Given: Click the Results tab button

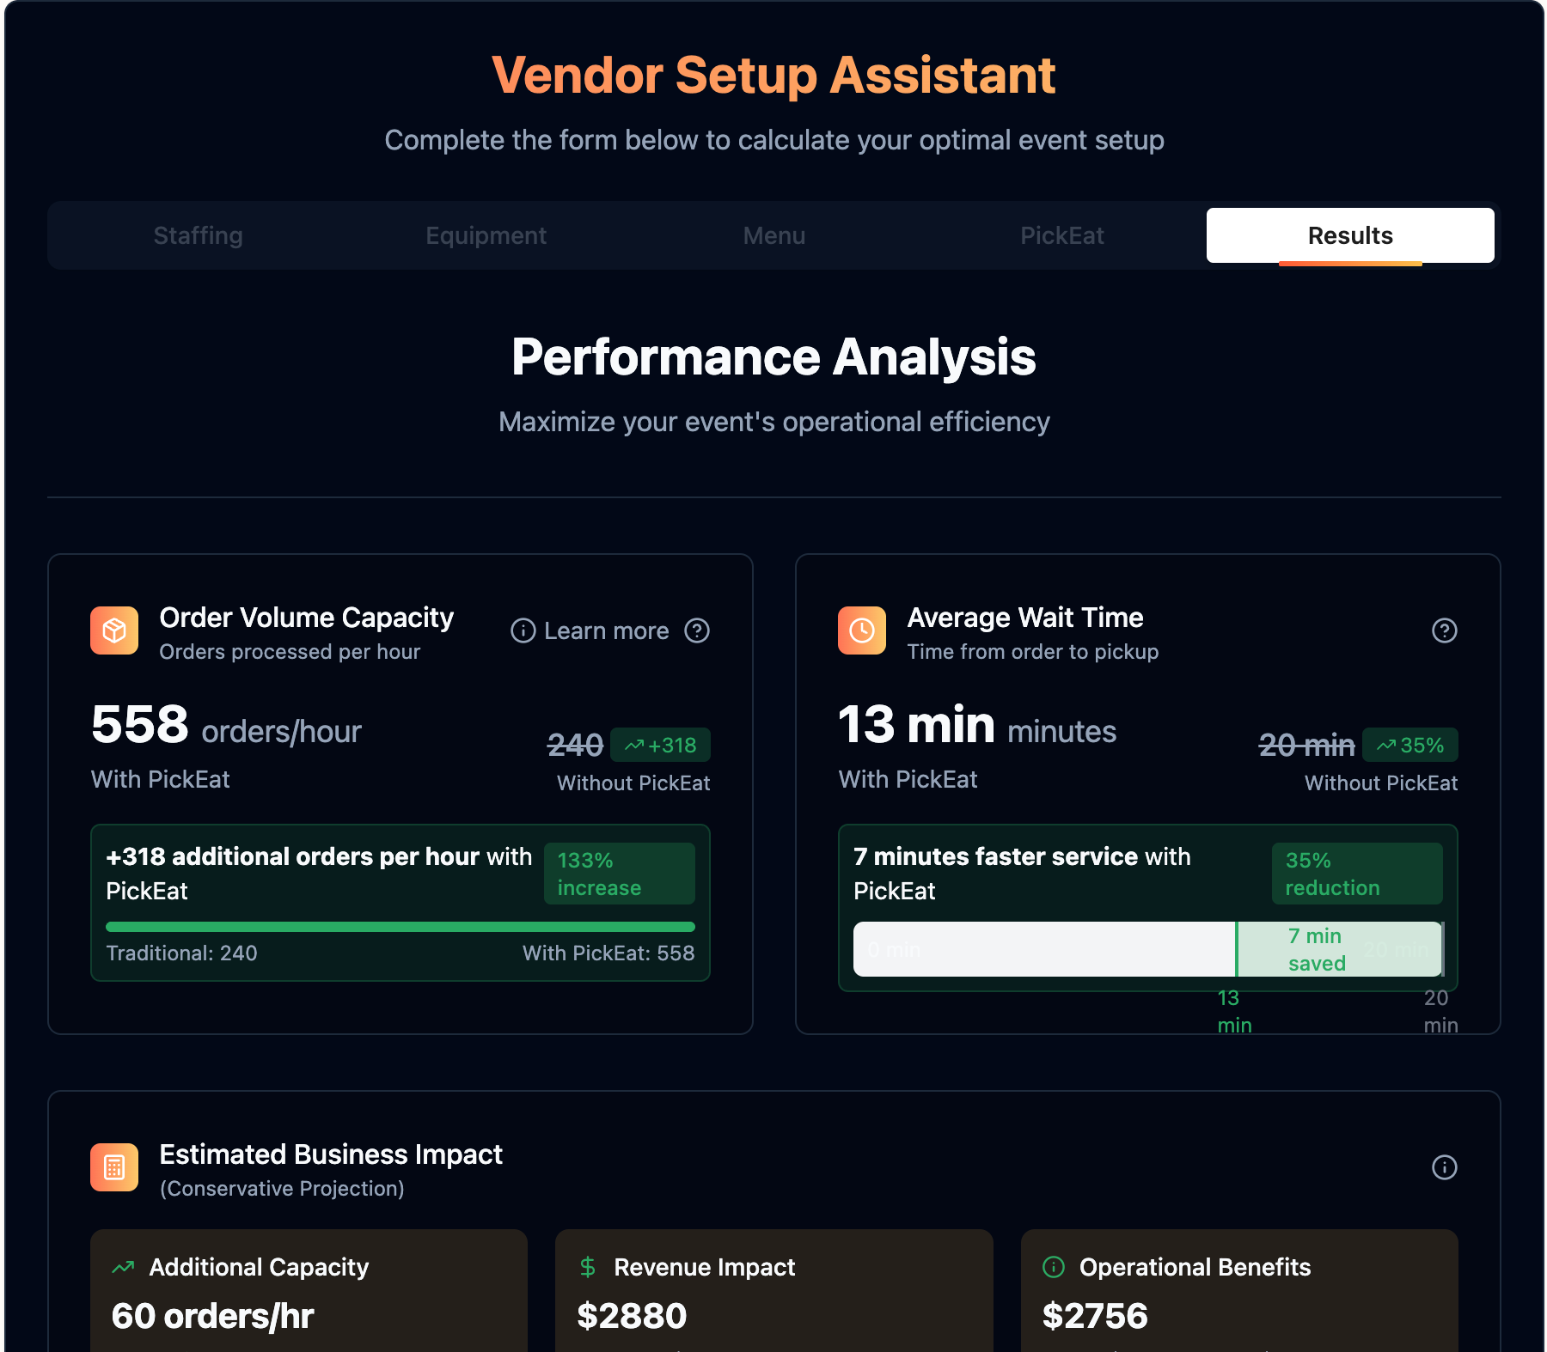Looking at the screenshot, I should click(1349, 235).
